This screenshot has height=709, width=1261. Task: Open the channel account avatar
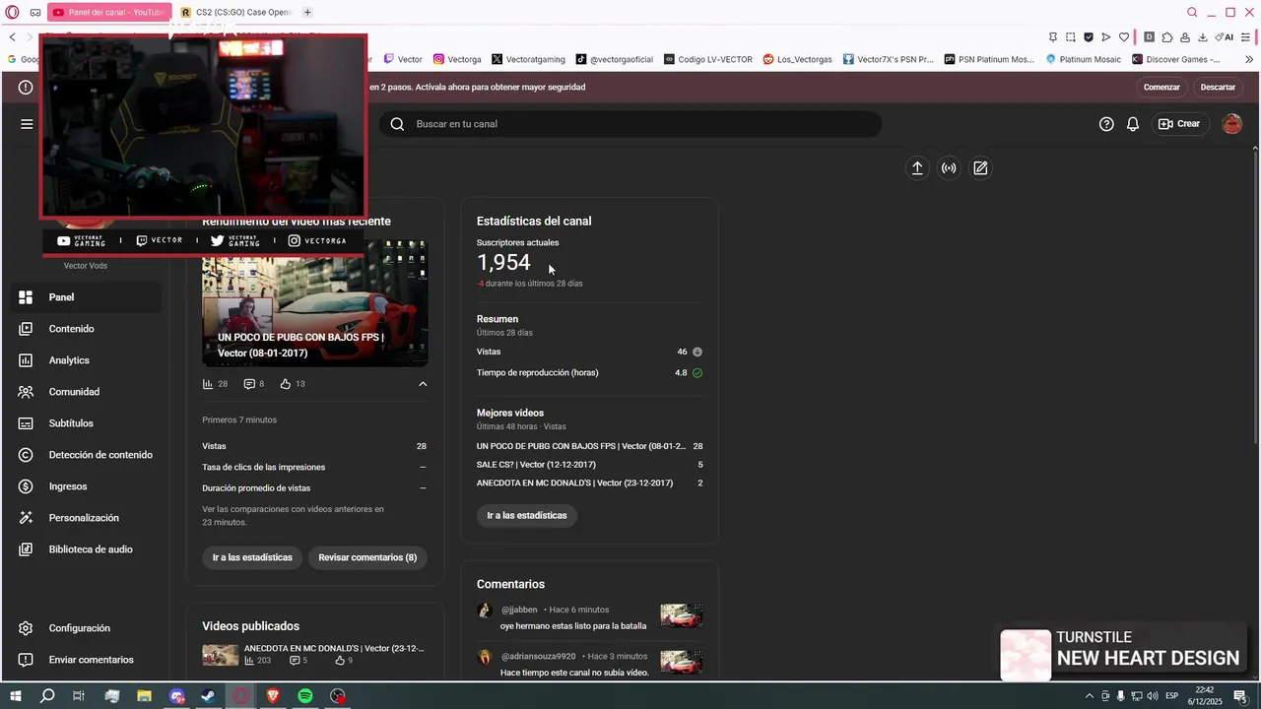(1231, 124)
